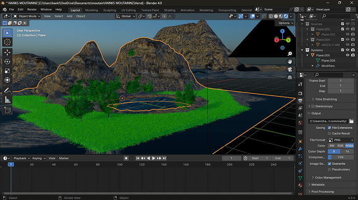
Task: Toggle camera view in viewport
Action: point(290,69)
